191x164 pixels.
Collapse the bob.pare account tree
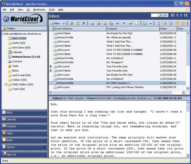pos(3,34)
